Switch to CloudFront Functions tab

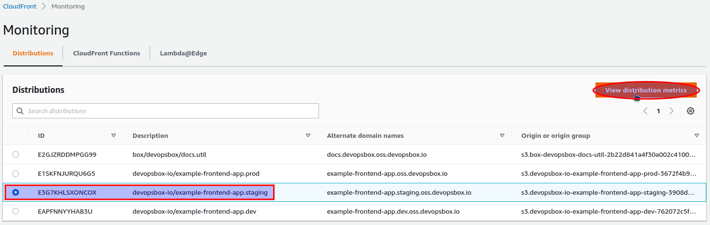tap(106, 53)
